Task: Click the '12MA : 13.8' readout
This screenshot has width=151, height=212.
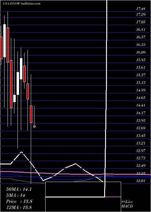Action: [x=19, y=207]
